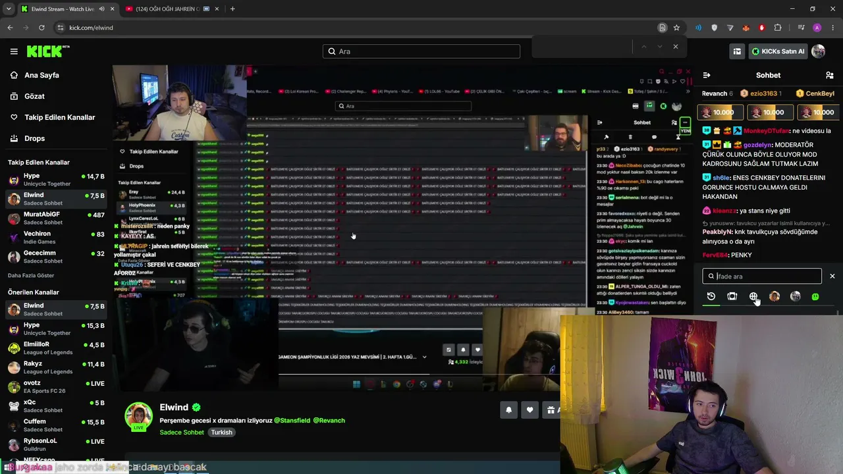Close the find-in-page bar

[x=675, y=47]
